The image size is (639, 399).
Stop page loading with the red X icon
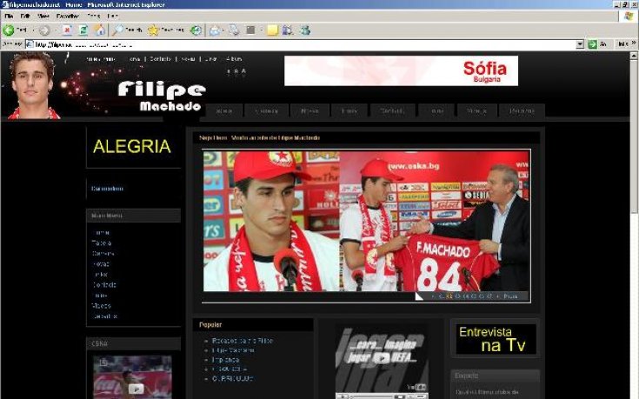click(x=67, y=30)
